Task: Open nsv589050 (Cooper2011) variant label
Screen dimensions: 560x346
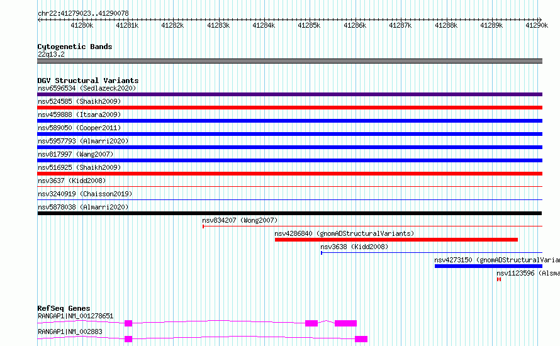Action: tap(79, 128)
